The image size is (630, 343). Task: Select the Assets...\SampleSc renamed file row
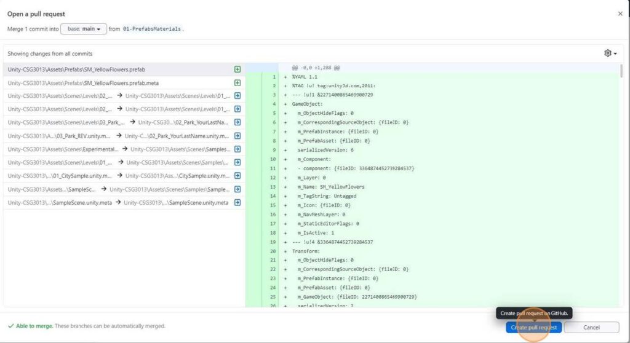pos(124,189)
